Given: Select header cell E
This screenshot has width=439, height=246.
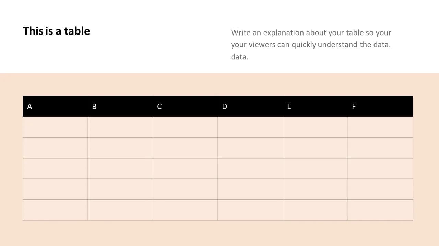Looking at the screenshot, I should tap(315, 106).
